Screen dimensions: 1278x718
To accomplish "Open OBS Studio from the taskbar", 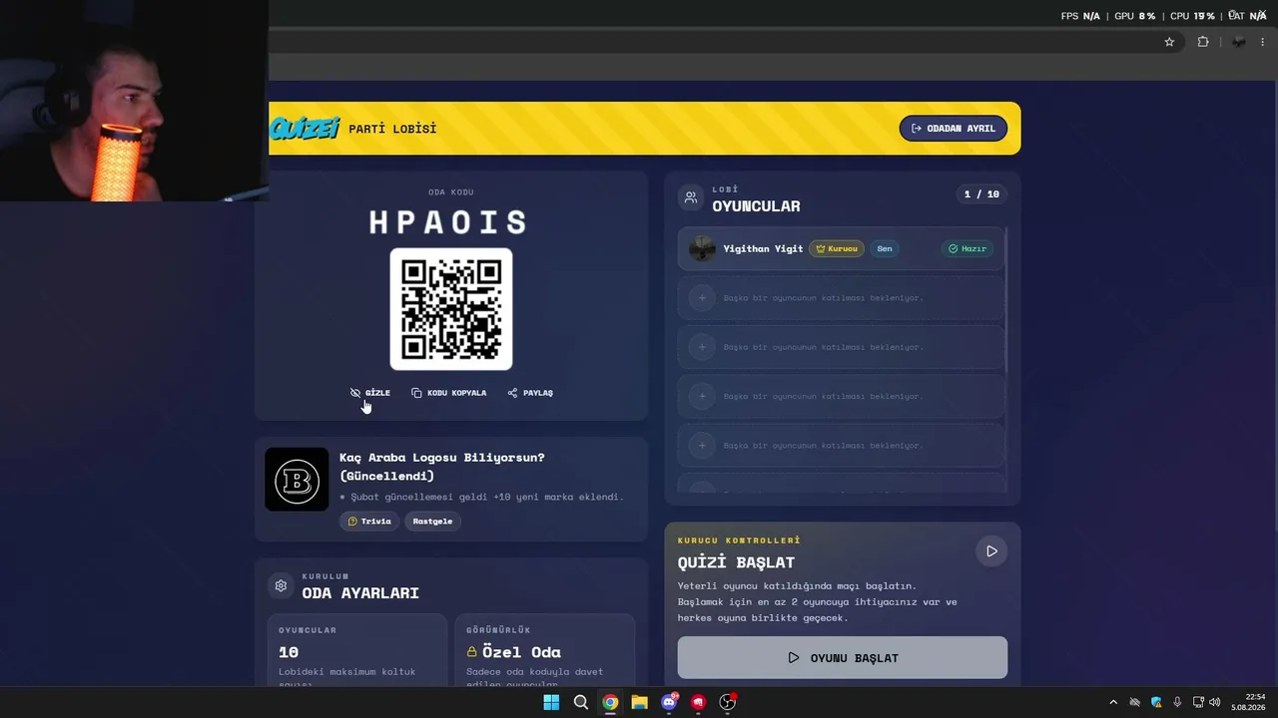I will [728, 702].
